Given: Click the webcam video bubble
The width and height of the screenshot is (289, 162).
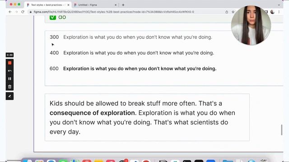Looking at the screenshot, I should (x=251, y=25).
